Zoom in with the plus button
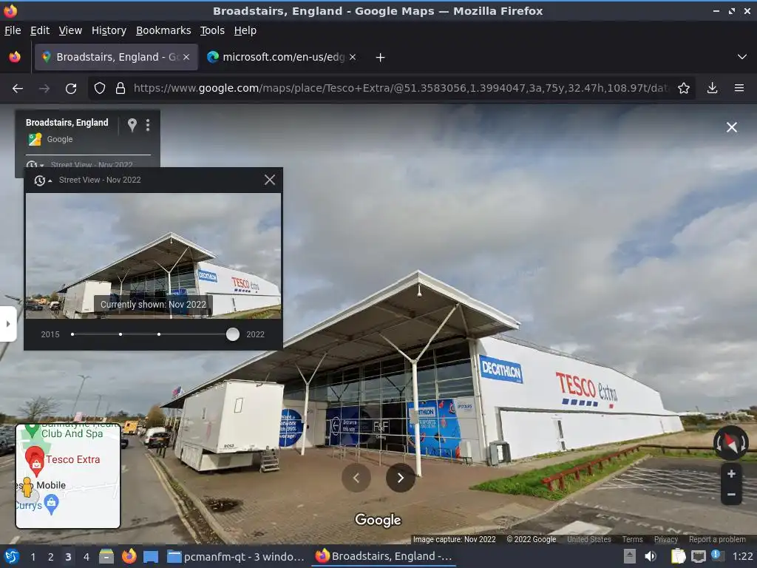 click(x=731, y=474)
